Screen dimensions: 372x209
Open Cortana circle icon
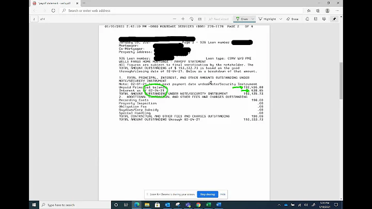pos(116,205)
